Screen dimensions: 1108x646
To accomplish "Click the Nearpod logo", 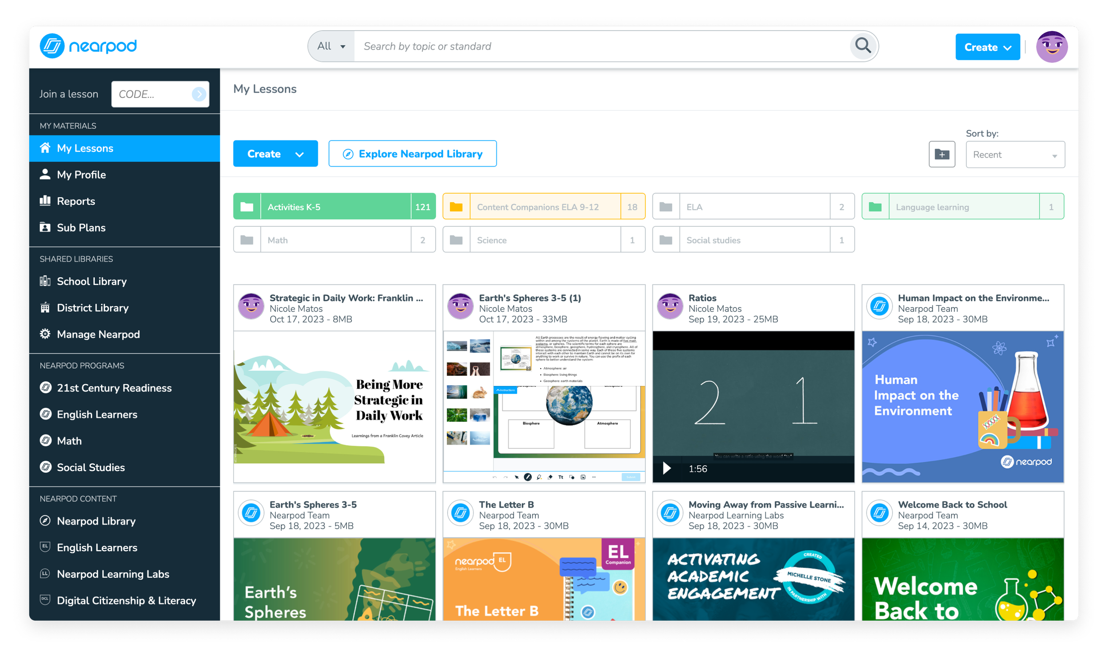I will coord(88,46).
